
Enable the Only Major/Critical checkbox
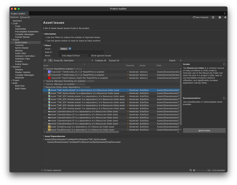(x=60, y=55)
